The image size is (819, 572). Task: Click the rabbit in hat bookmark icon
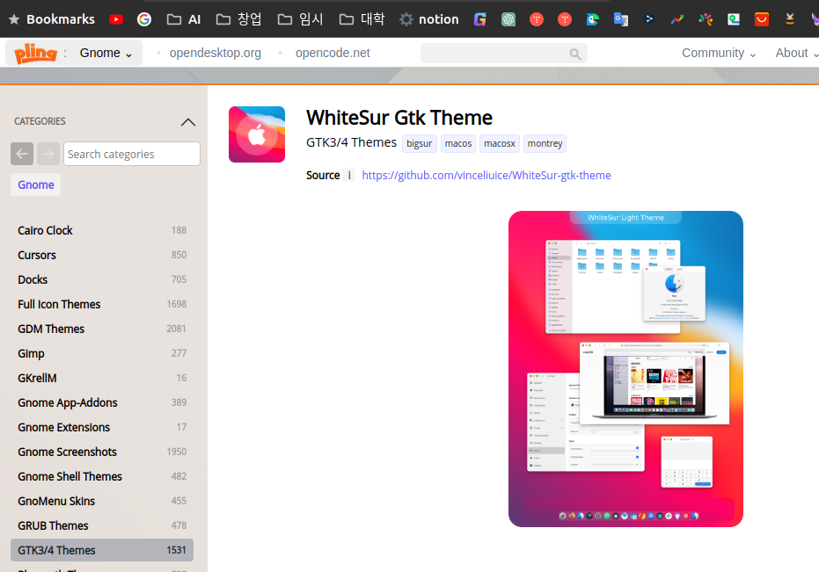(790, 19)
